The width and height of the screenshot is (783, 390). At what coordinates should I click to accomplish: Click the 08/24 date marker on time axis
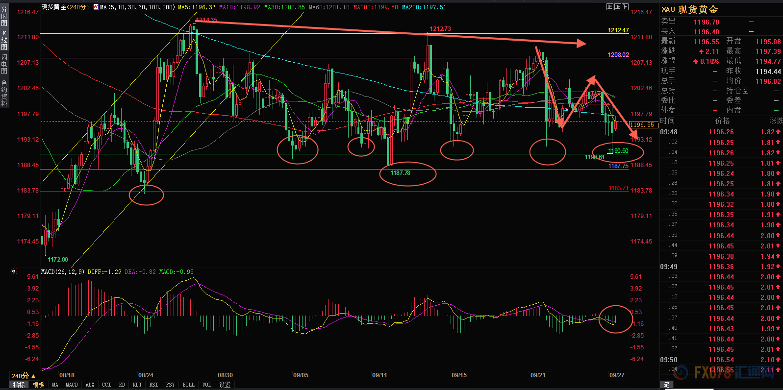pyautogui.click(x=146, y=375)
